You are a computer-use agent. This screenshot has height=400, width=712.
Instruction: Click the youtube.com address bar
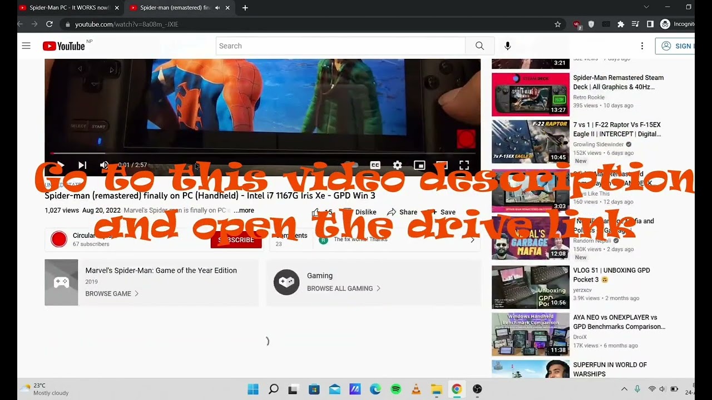pyautogui.click(x=309, y=24)
